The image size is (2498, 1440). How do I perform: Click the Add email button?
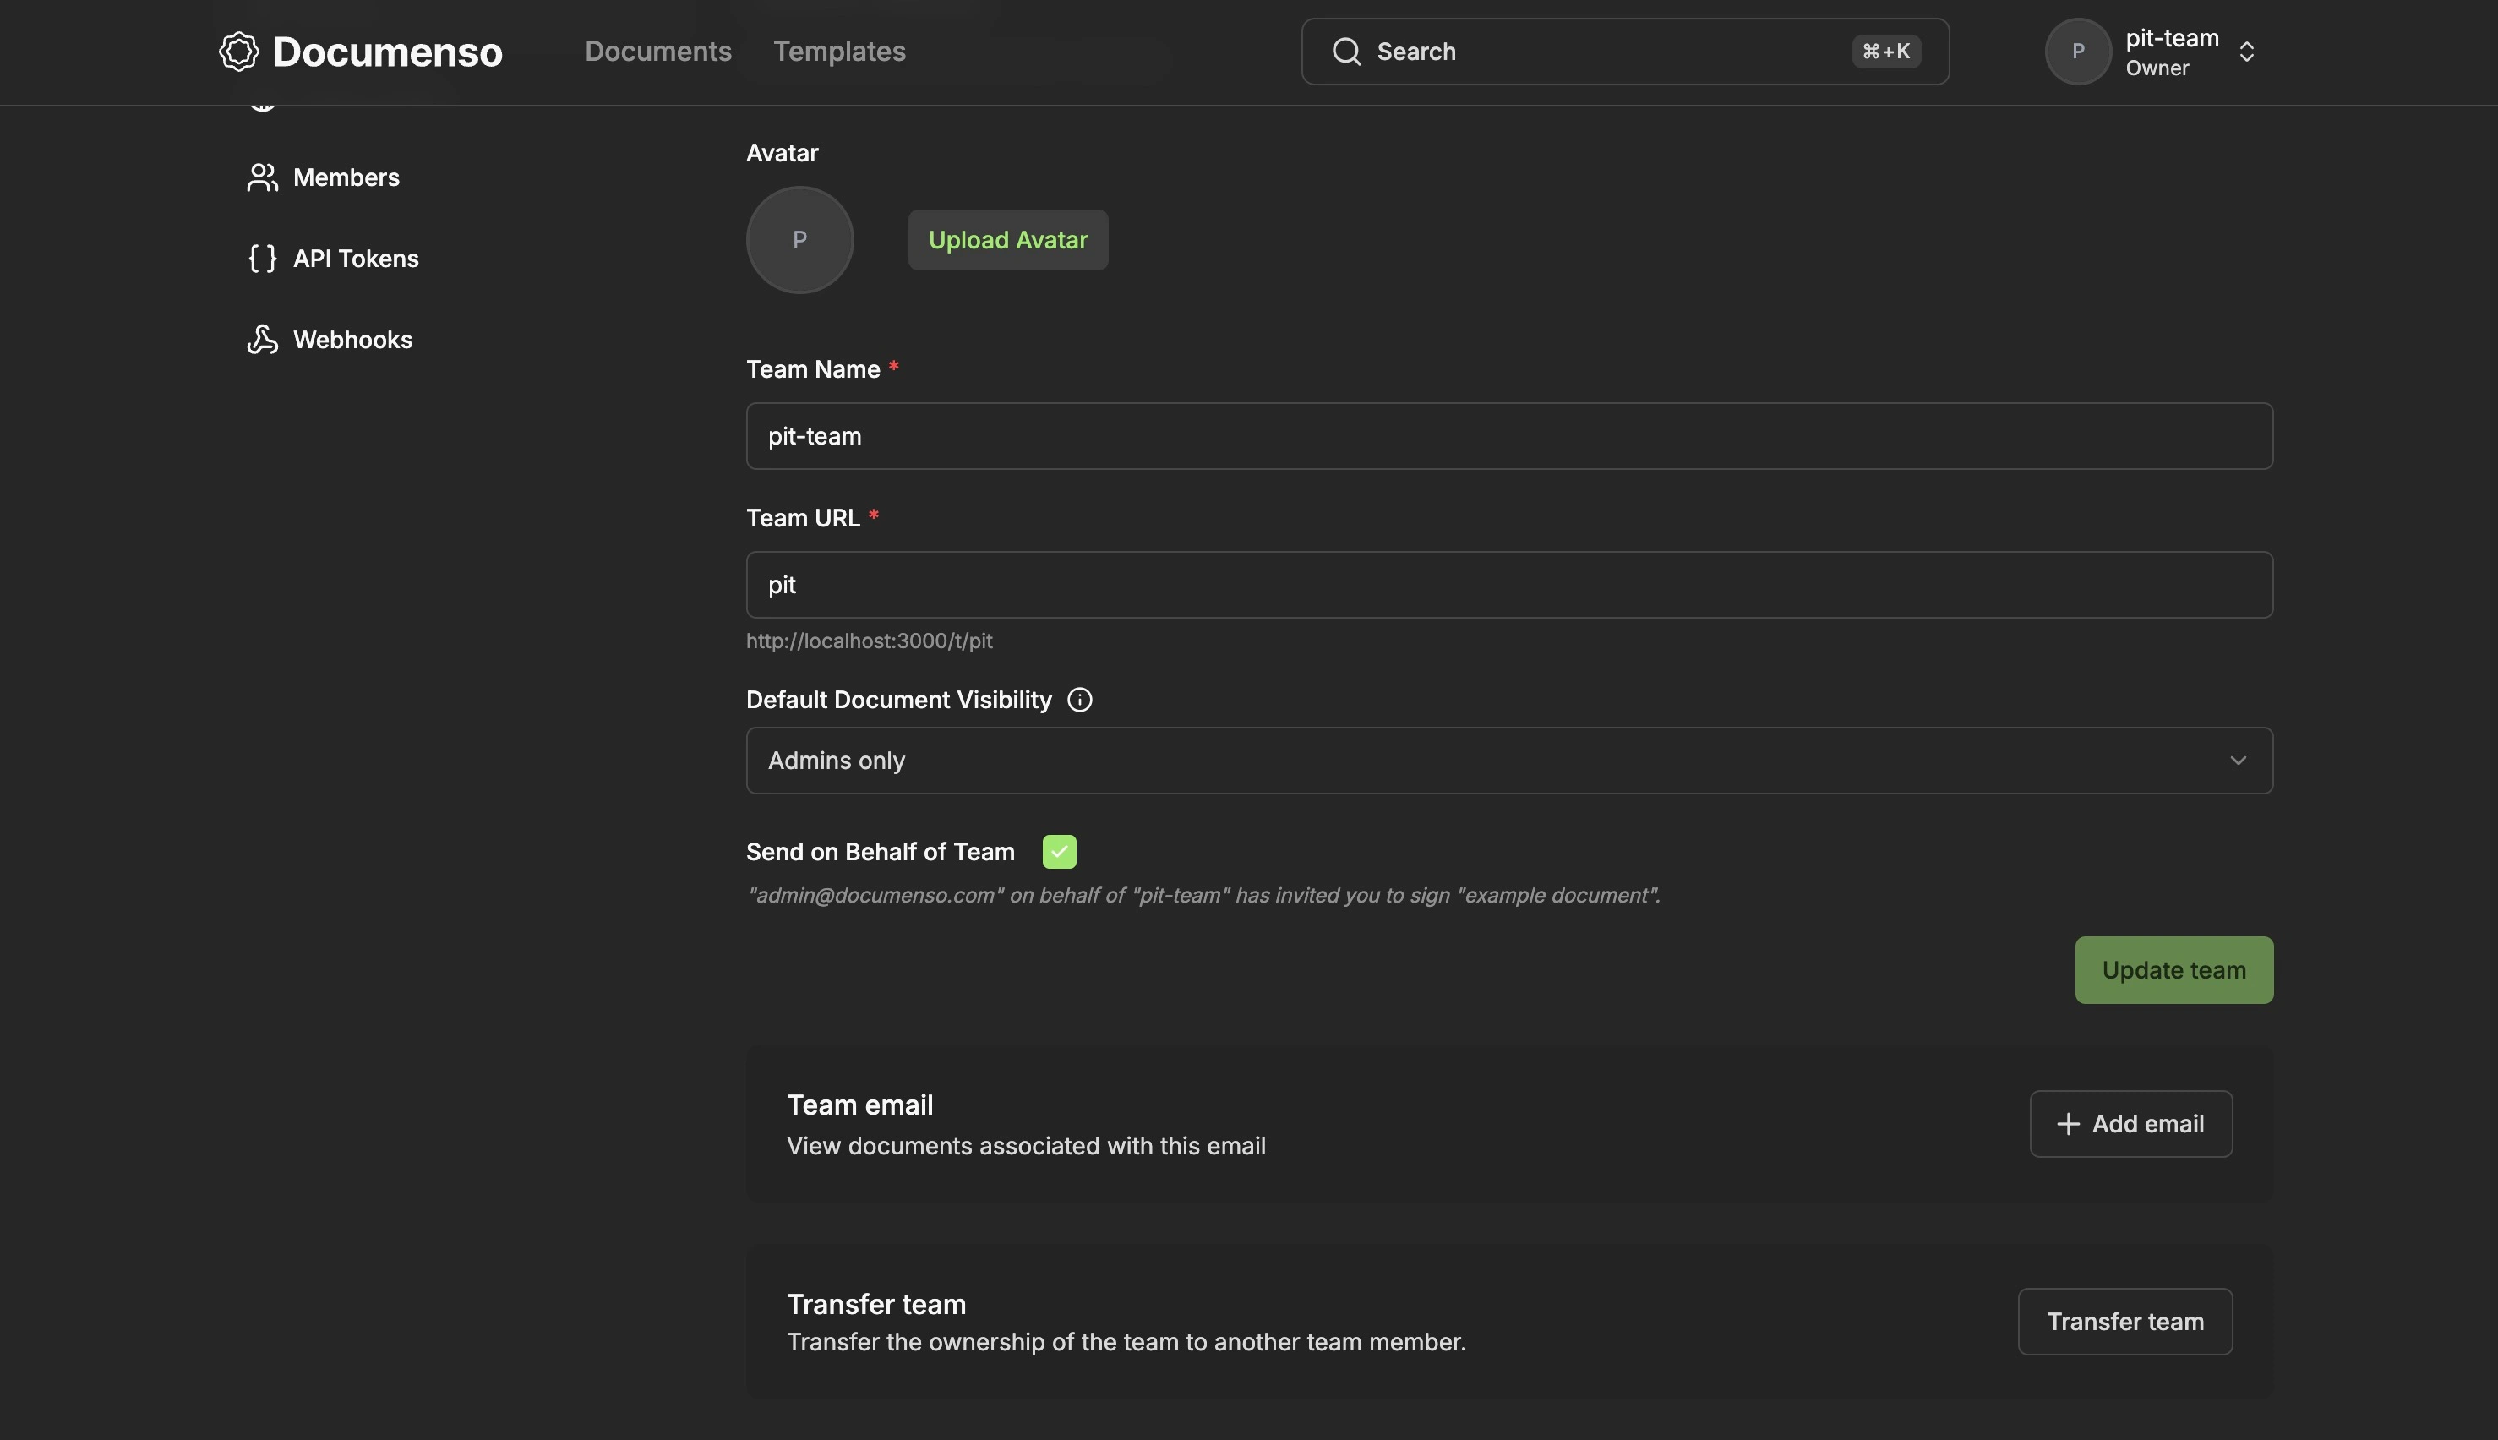point(2130,1123)
